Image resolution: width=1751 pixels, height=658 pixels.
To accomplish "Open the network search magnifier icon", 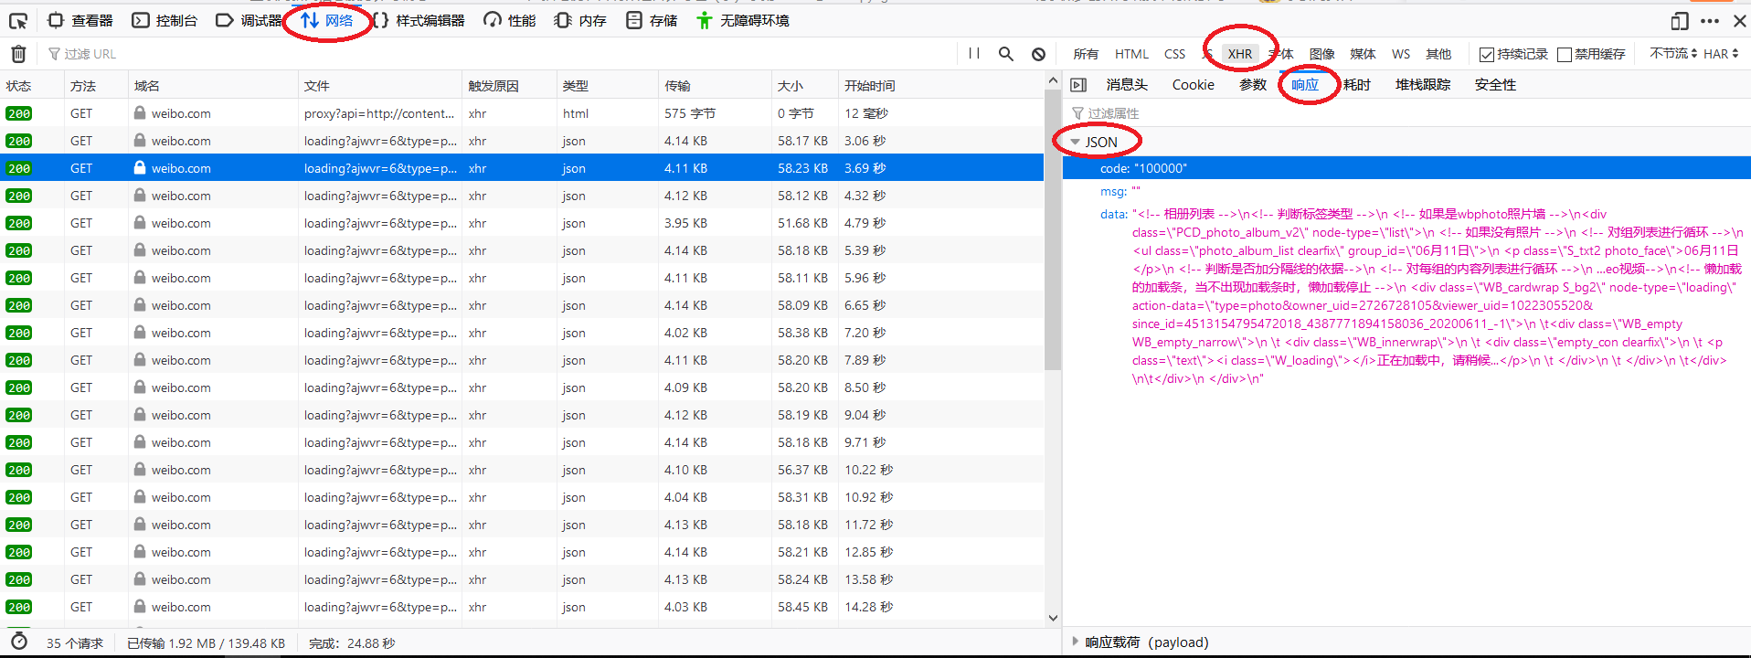I will coord(1006,54).
